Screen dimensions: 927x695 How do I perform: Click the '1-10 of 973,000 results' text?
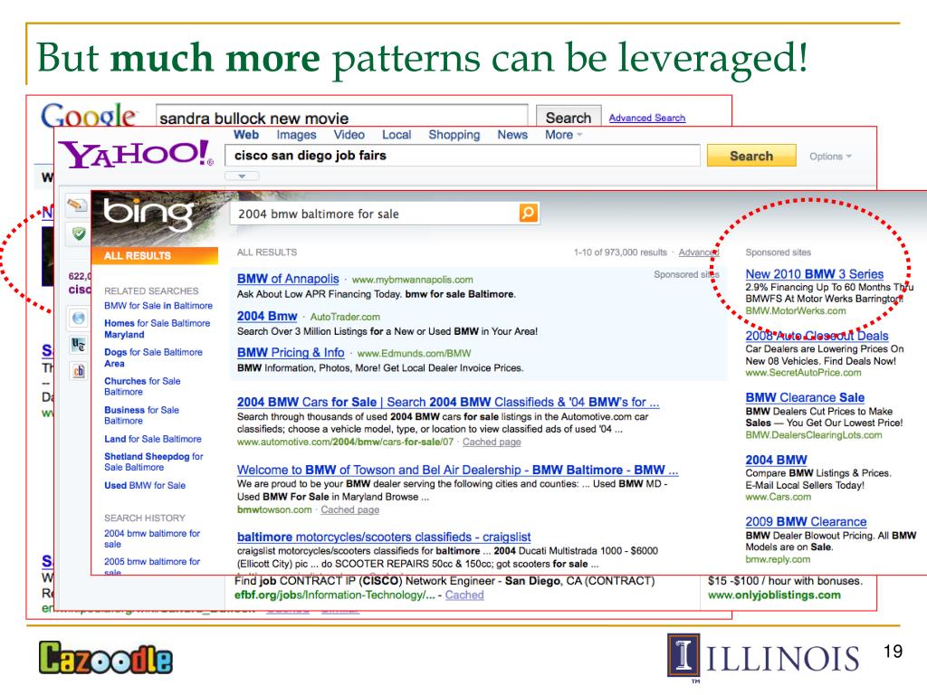(620, 252)
